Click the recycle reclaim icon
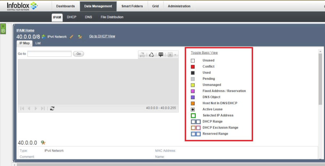This screenshot has height=166, width=325. click(152, 55)
